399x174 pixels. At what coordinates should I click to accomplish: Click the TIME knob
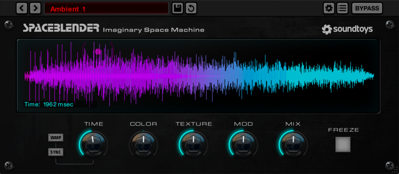(94, 144)
